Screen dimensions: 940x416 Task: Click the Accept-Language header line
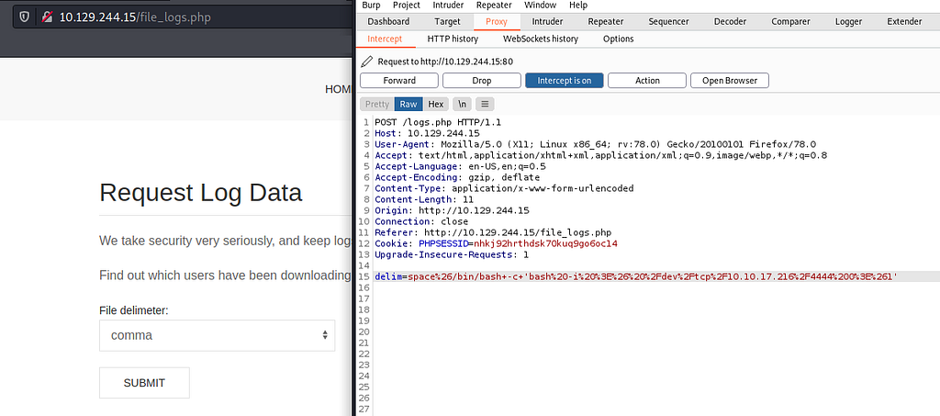[x=460, y=166]
